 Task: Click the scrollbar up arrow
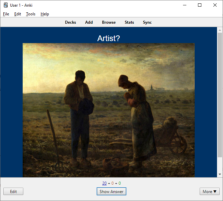pos(220,30)
